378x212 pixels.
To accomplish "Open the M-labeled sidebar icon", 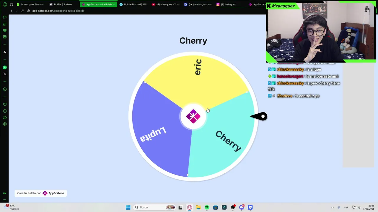I will [x=5, y=37].
